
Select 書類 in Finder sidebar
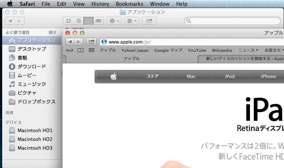32,58
